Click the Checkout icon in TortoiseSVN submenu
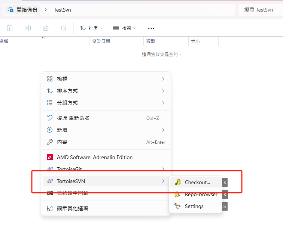This screenshot has width=283, height=242. (x=177, y=182)
